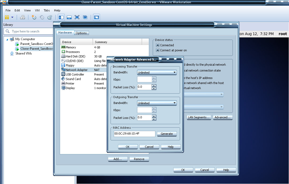
Task: Open LAN Segments... settings
Action: coord(199,117)
